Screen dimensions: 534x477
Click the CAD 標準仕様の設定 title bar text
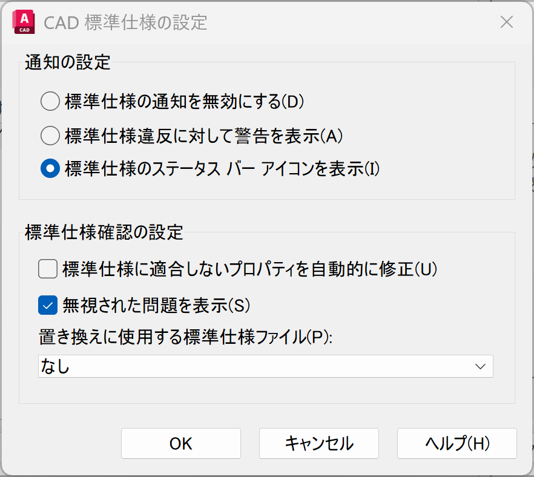[126, 23]
